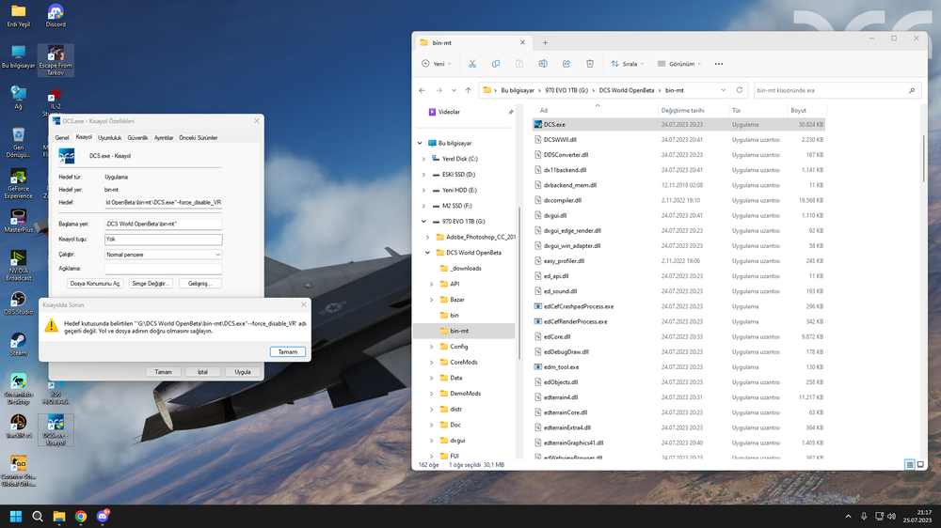This screenshot has width=941, height=528.
Task: Switch to Uyumluluk tab
Action: click(x=110, y=138)
